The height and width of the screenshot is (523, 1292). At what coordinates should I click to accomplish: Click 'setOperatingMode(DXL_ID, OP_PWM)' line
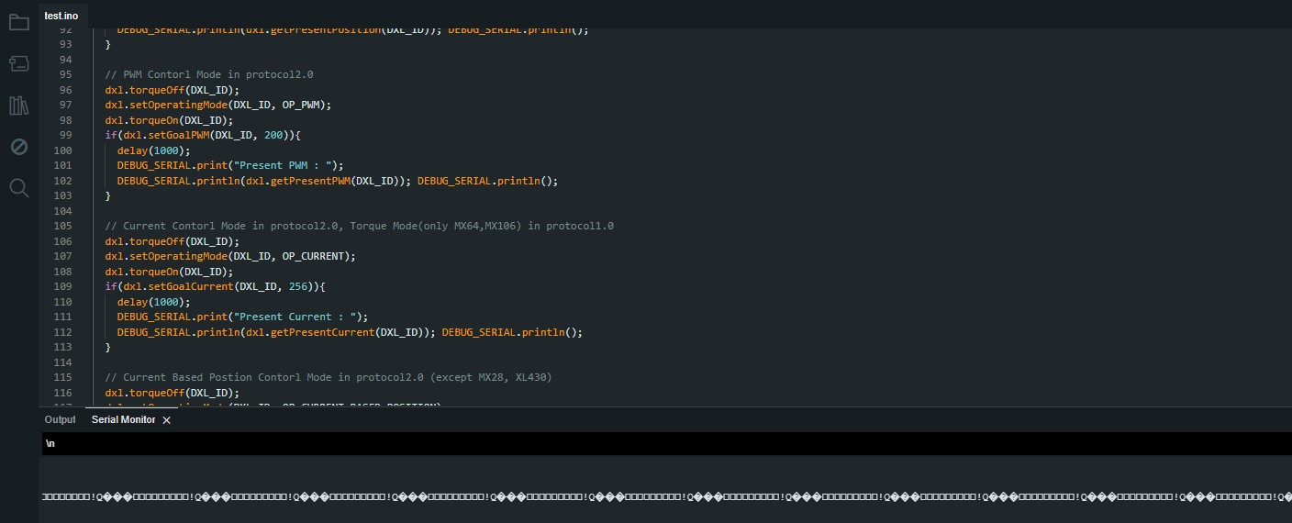point(217,105)
